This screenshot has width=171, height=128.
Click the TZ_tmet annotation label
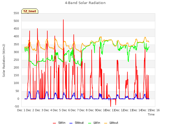(x=30, y=11)
